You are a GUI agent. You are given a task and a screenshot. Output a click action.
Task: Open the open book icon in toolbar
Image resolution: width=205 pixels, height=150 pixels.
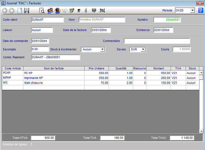pyautogui.click(x=65, y=11)
